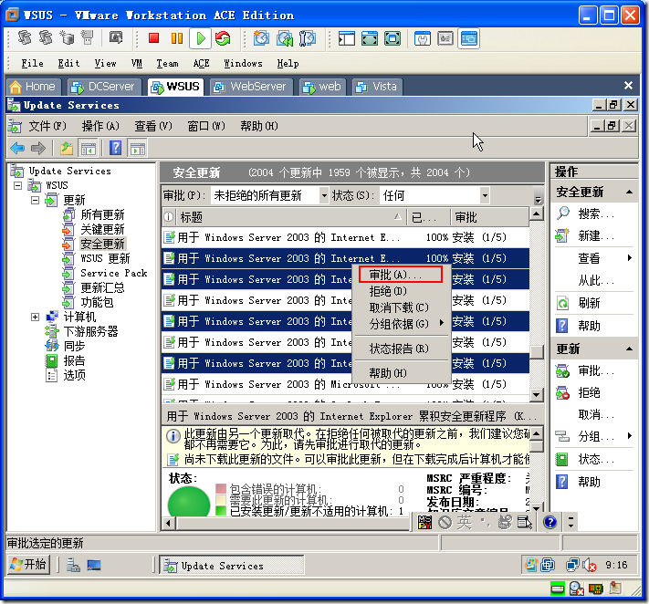The height and width of the screenshot is (604, 649).
Task: Click the volume muted tray icon
Action: pos(590,565)
